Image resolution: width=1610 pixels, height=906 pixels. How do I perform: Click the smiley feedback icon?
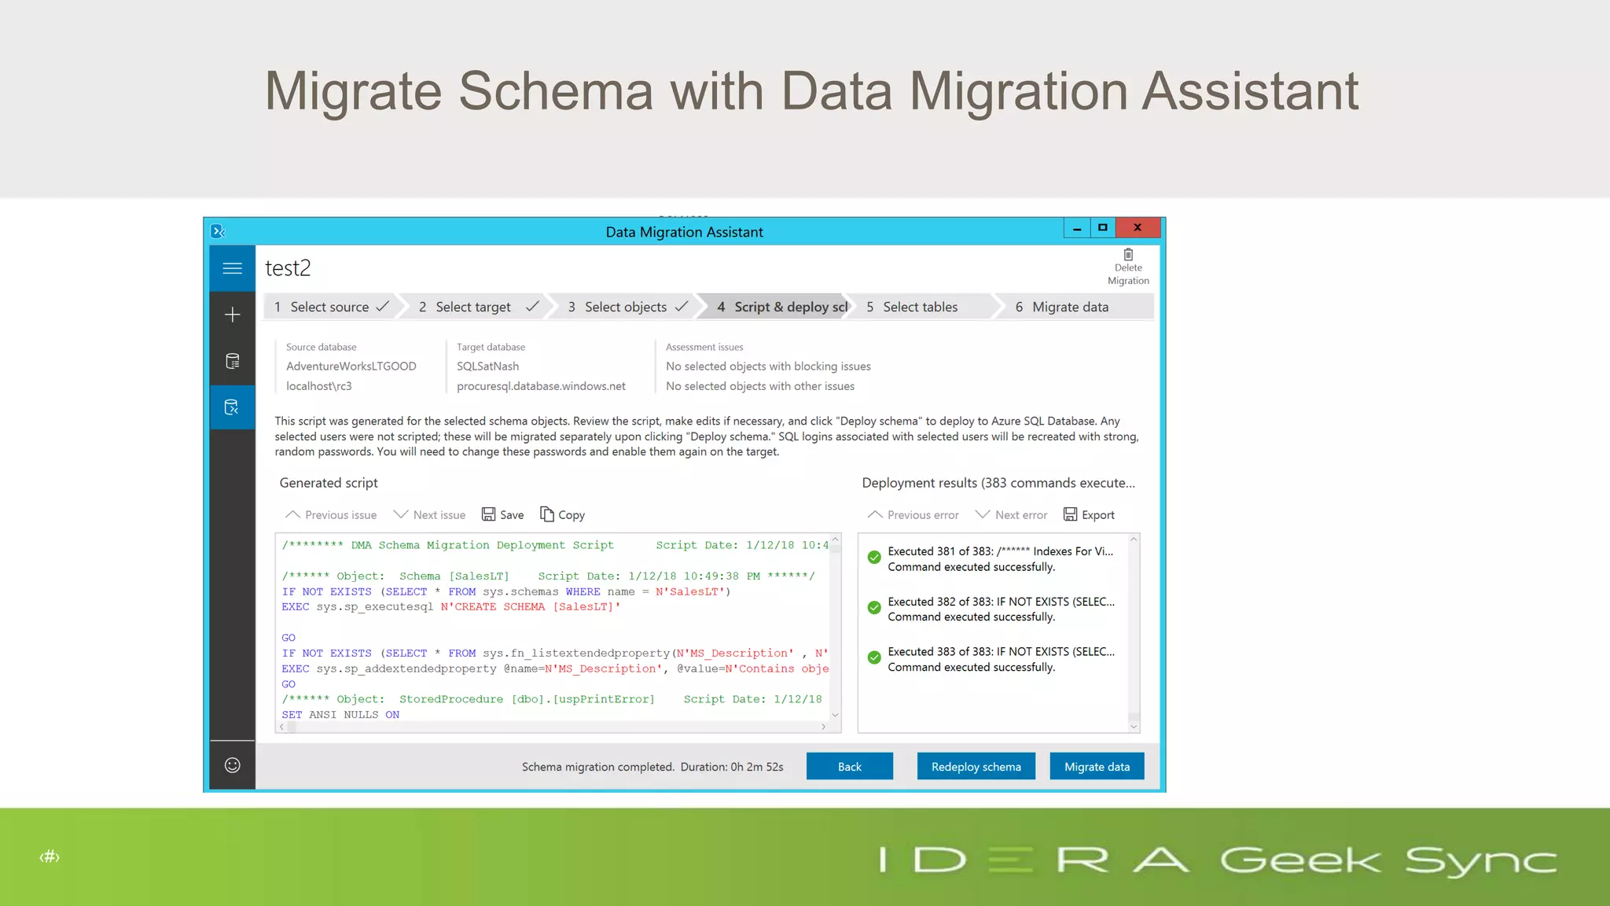232,765
